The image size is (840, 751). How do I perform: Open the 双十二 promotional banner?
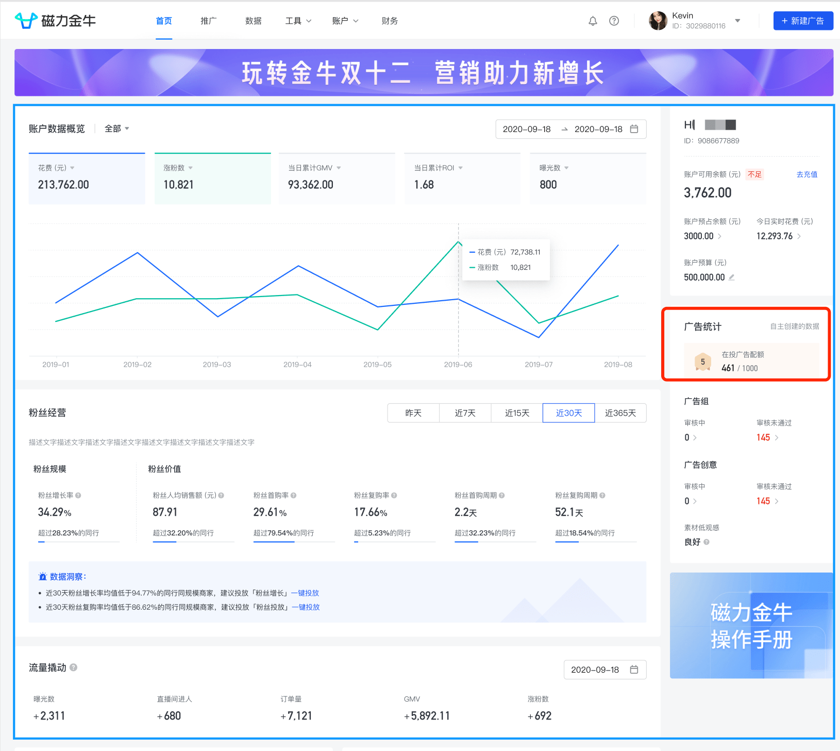[424, 73]
